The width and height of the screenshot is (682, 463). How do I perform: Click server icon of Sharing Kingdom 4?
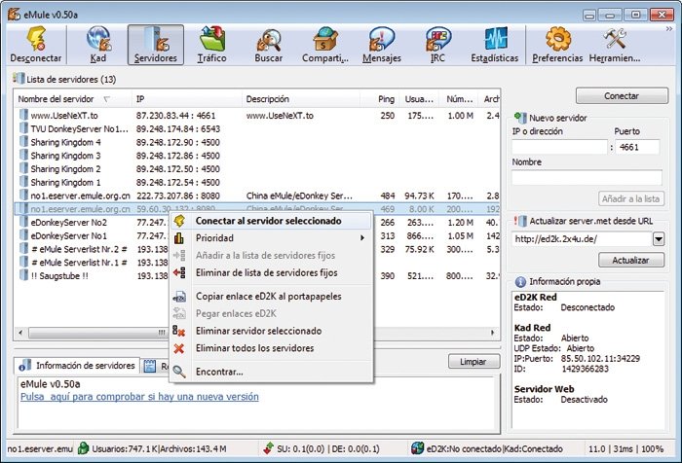(23, 142)
